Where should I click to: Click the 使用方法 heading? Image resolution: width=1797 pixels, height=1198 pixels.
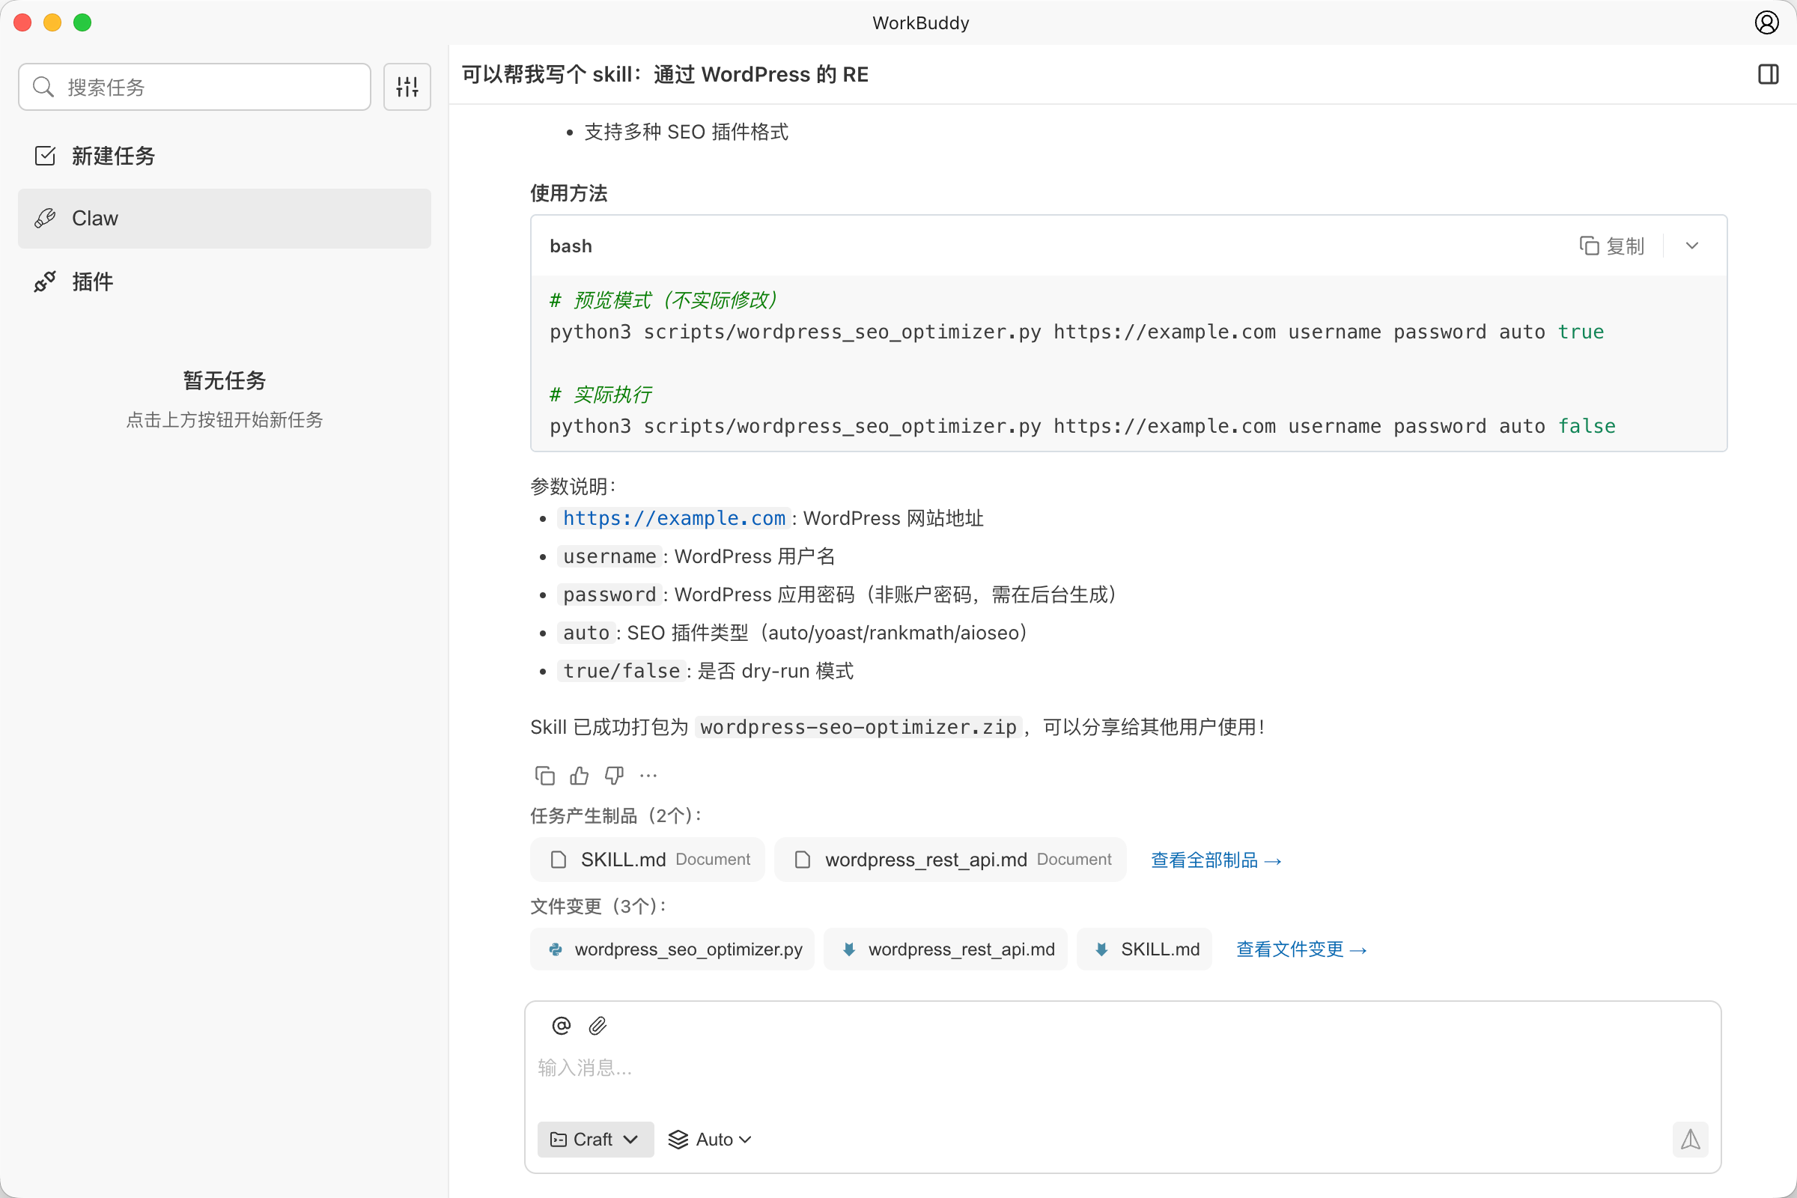click(x=569, y=193)
